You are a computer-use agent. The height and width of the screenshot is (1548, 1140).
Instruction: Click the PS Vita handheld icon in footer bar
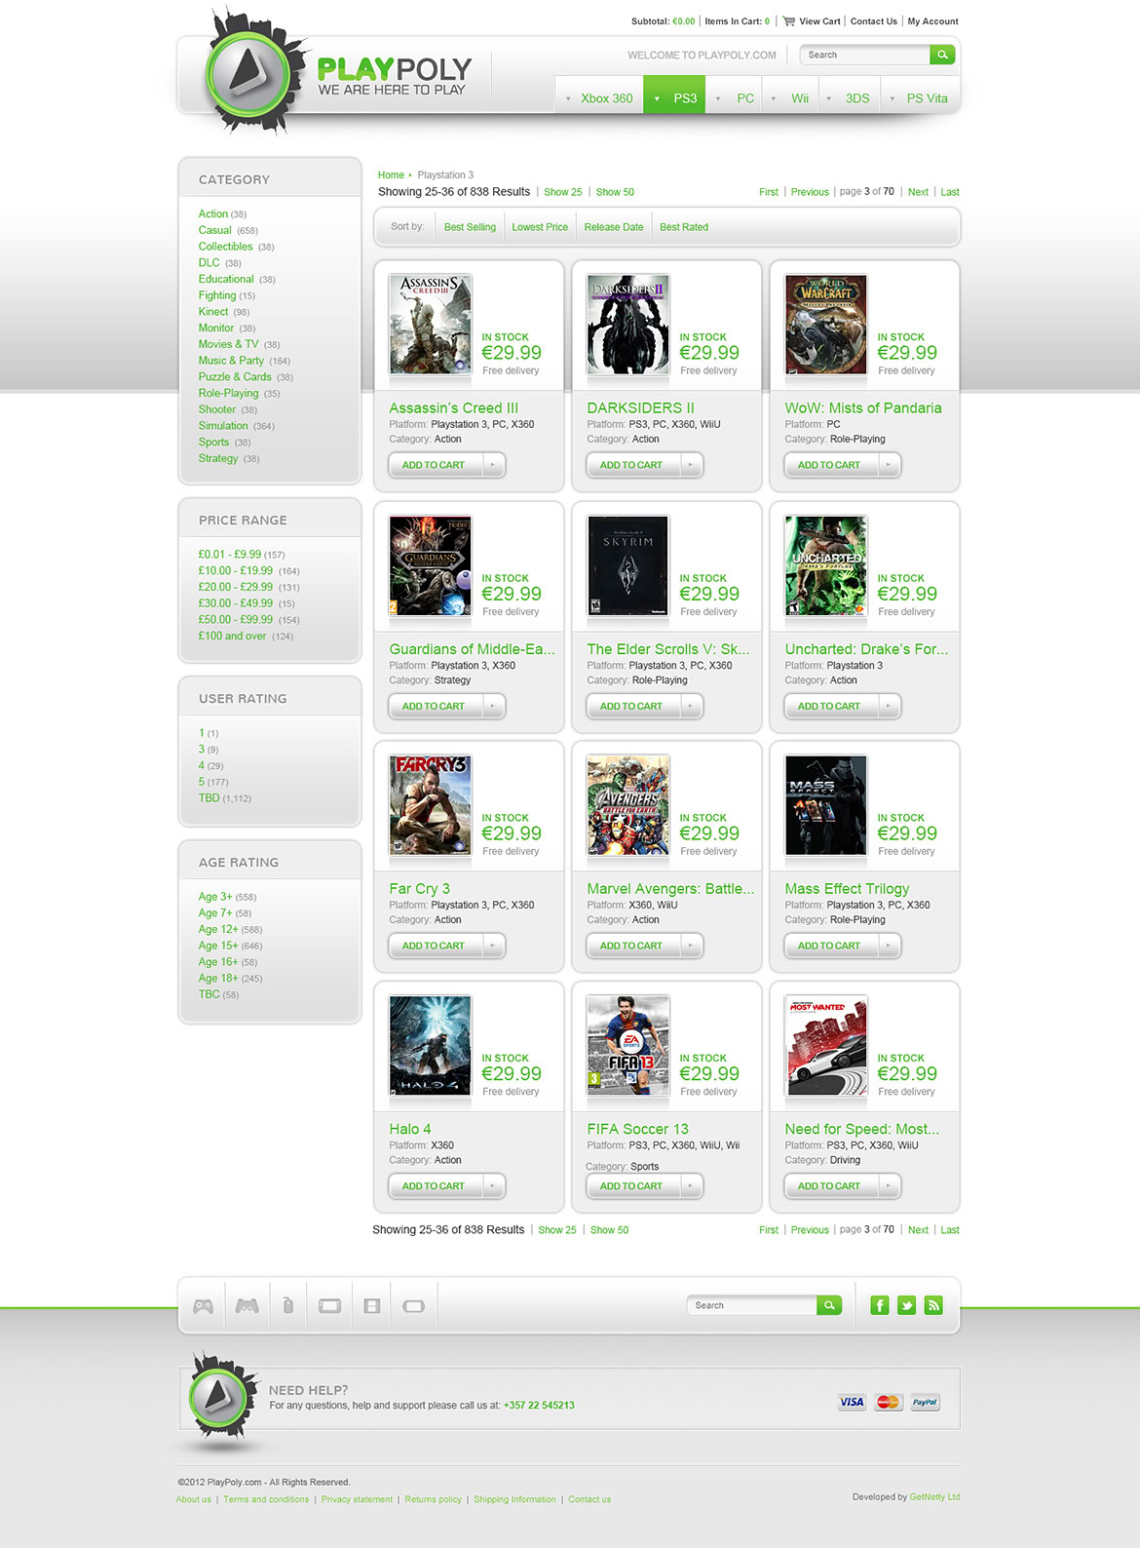(414, 1306)
